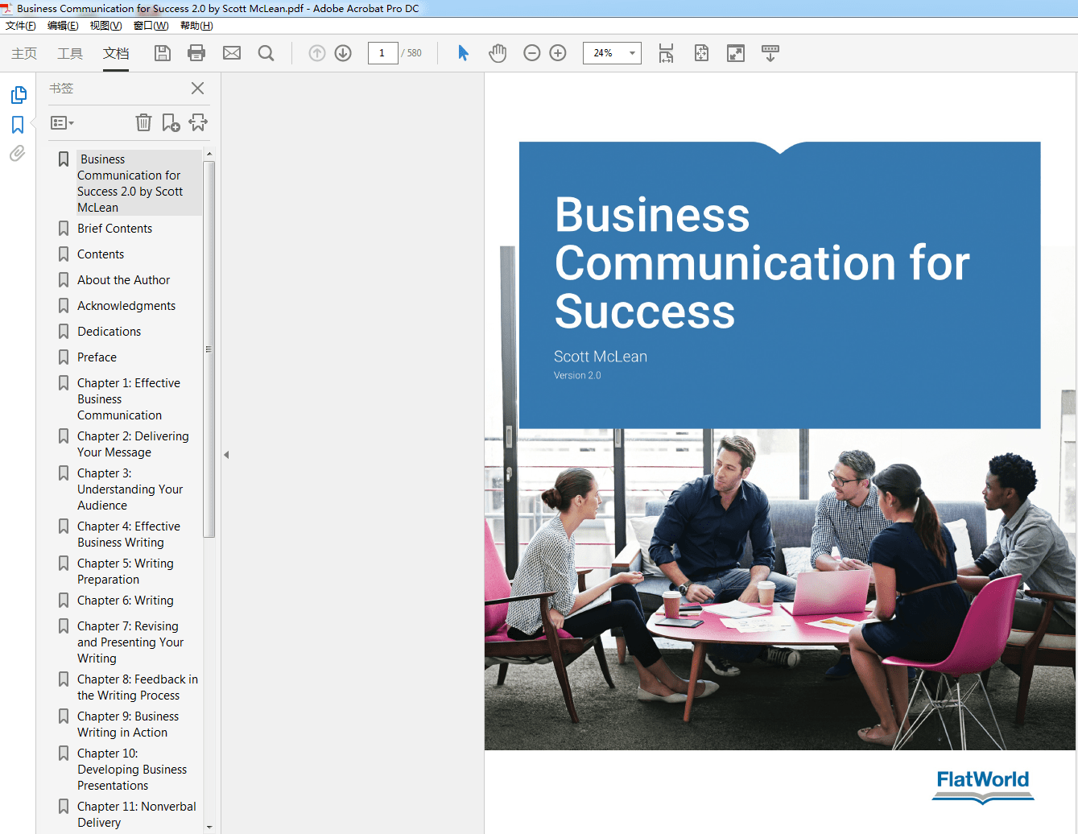Switch to the 工具 tab
Screen dimensions: 1078x834
click(69, 54)
